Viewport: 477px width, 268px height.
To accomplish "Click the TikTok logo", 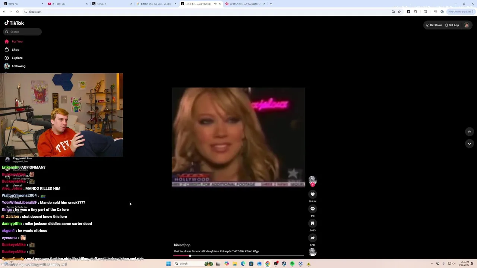I will [14, 23].
